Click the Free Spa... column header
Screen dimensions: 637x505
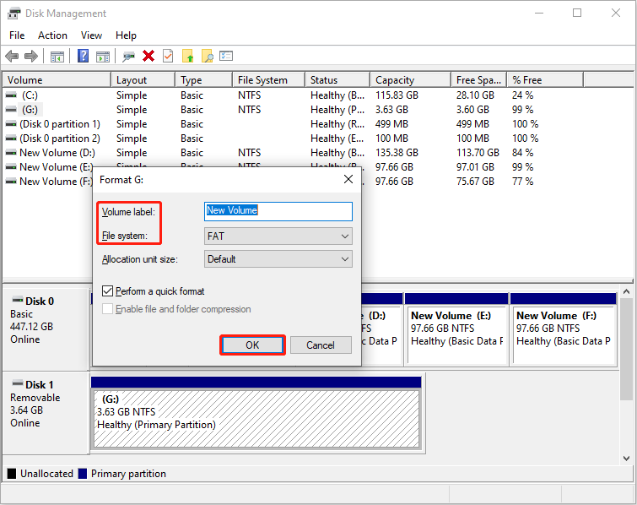(x=478, y=80)
